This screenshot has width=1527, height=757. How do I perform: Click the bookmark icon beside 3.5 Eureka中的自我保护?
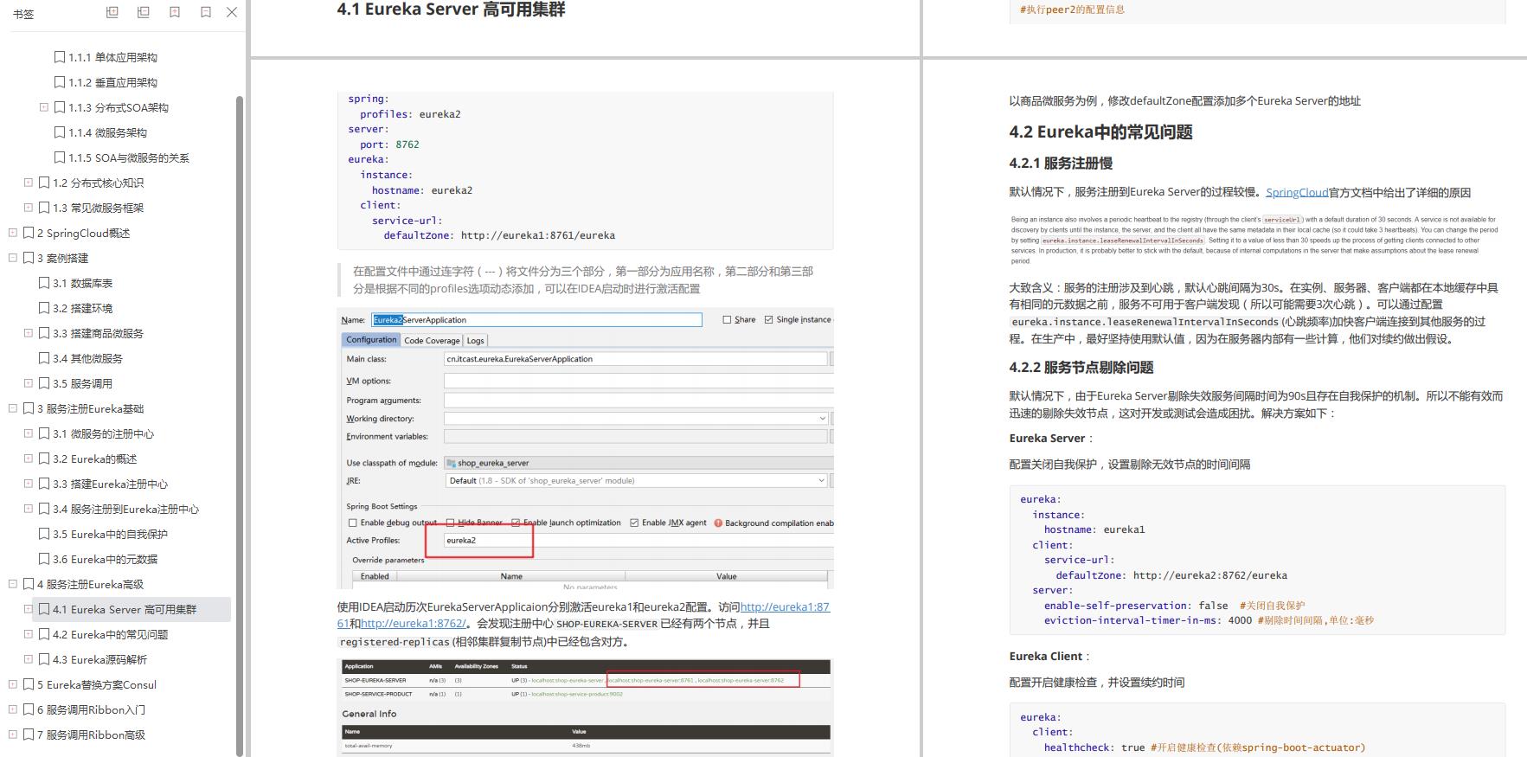[x=44, y=534]
